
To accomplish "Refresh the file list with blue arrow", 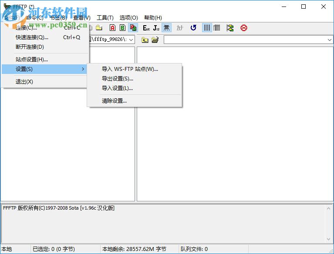I will [193, 28].
